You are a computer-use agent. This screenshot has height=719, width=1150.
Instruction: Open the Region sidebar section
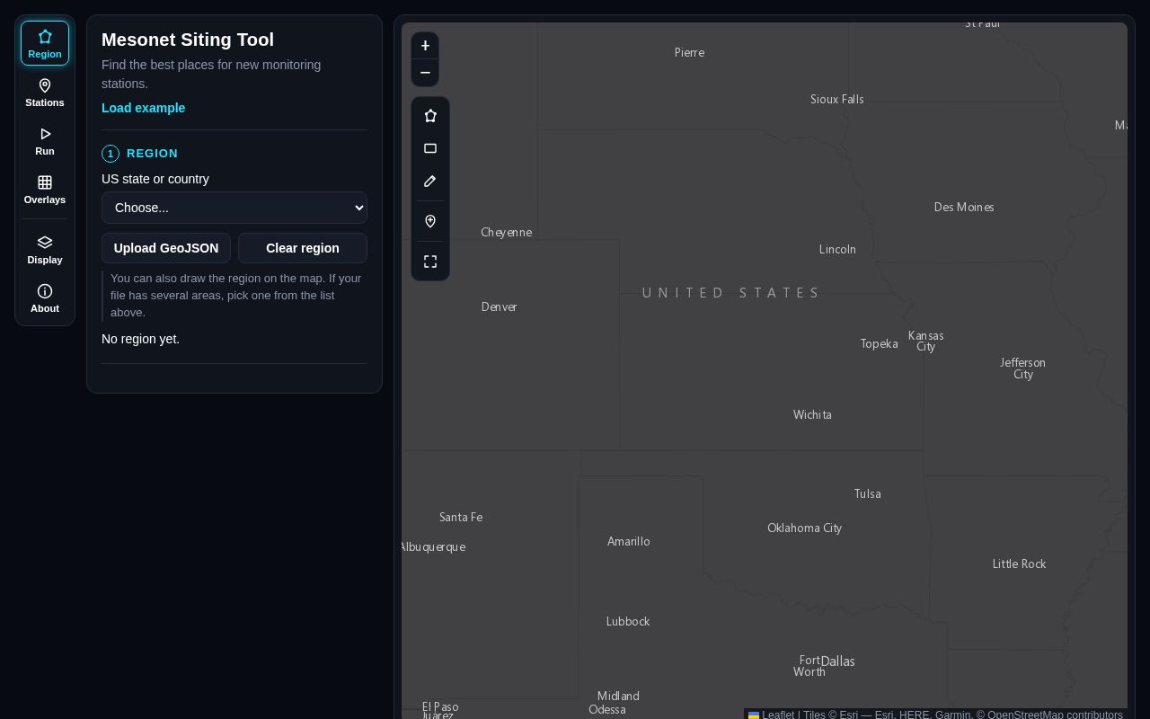point(45,43)
